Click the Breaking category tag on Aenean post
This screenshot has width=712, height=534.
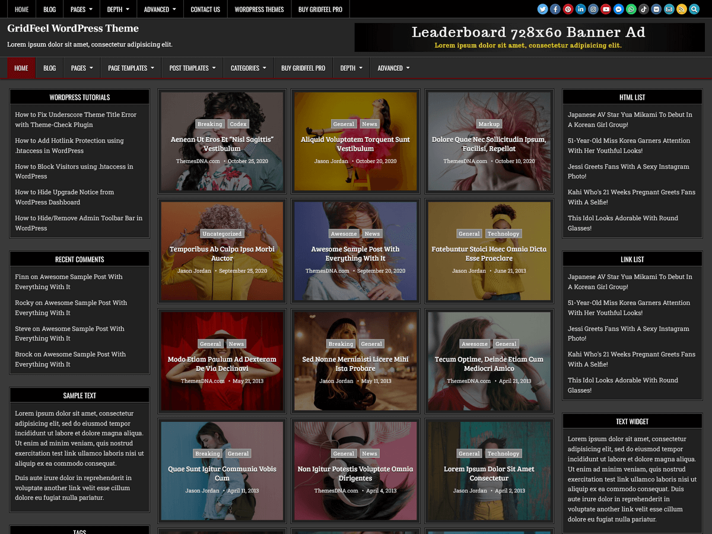tap(209, 123)
